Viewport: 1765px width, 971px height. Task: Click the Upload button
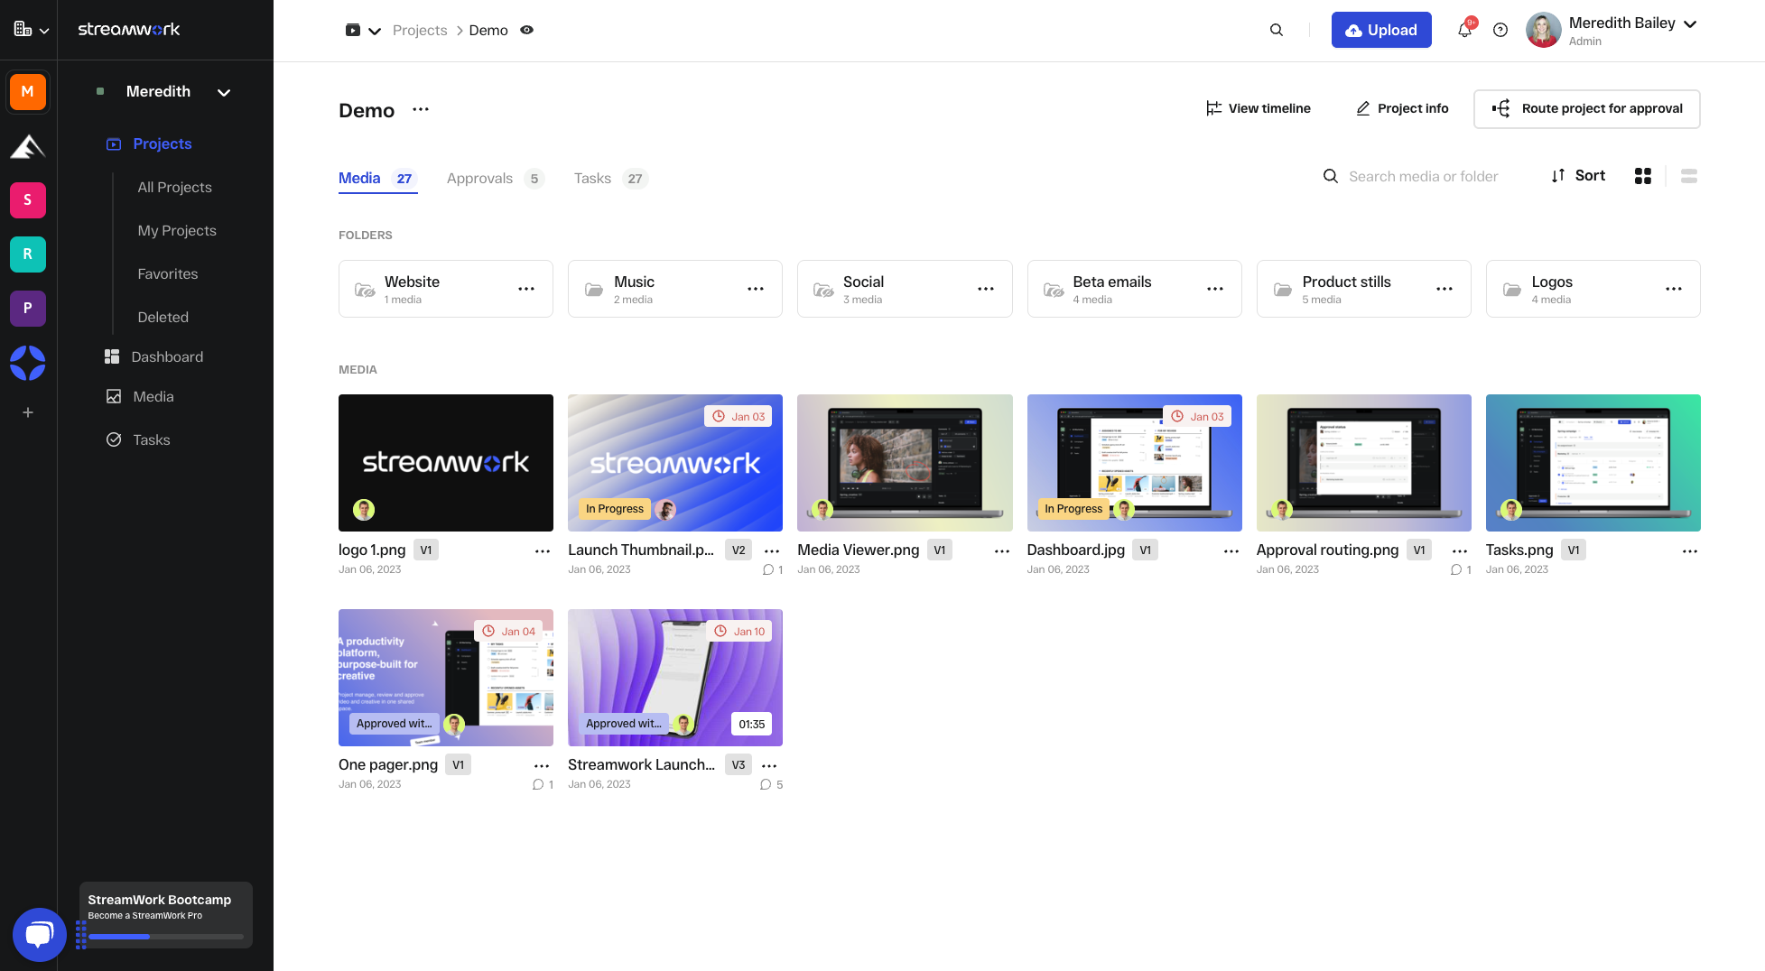click(x=1381, y=30)
